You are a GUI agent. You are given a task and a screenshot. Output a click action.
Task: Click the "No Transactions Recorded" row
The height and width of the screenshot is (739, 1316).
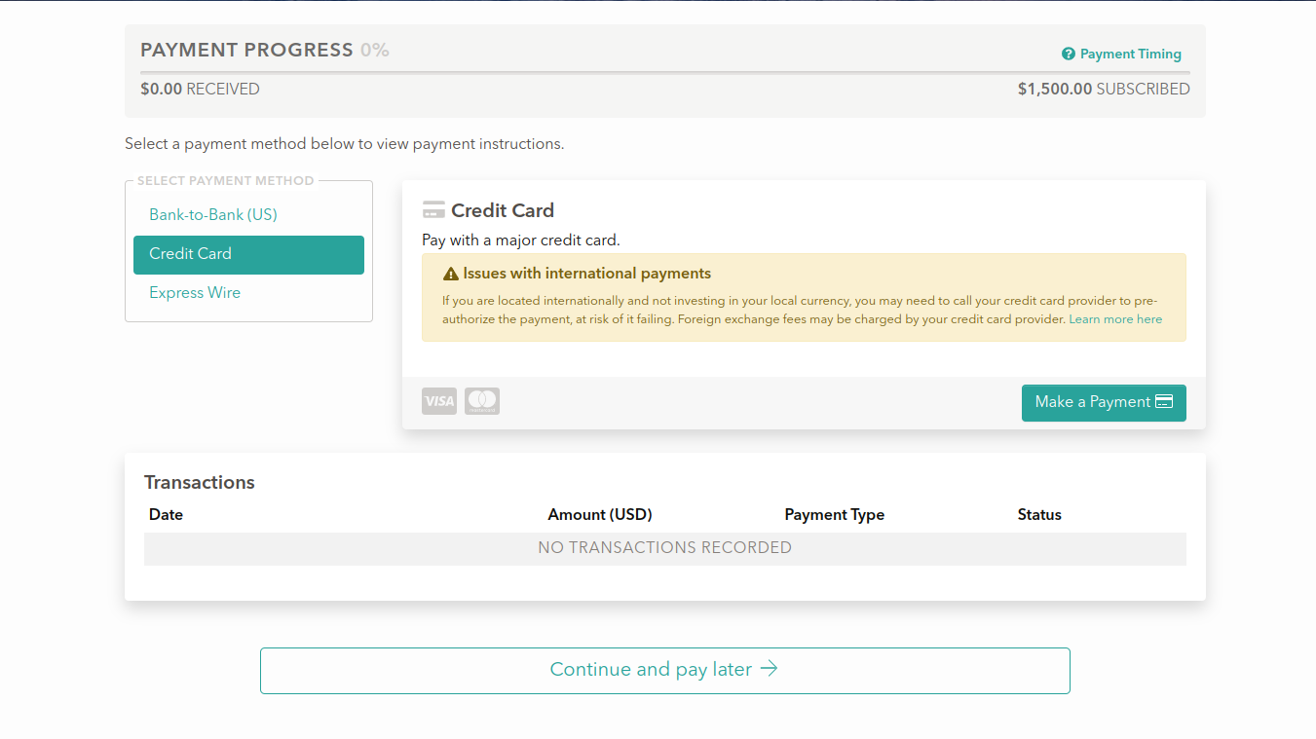[664, 548]
